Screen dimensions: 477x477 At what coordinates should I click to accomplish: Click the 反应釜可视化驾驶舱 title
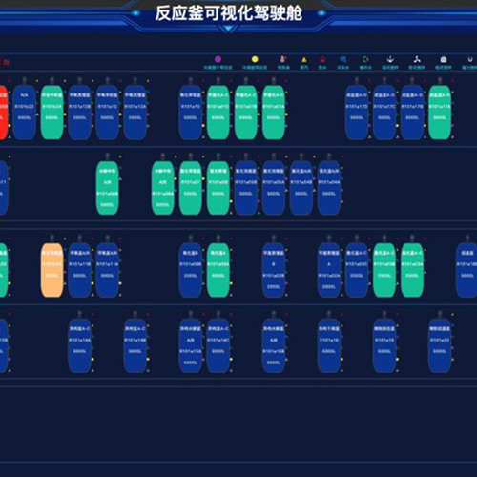pos(229,13)
